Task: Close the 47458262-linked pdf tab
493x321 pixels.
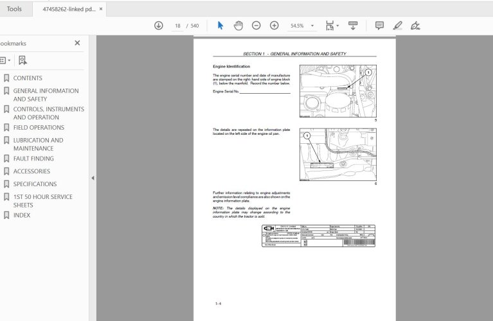Action: click(x=101, y=9)
